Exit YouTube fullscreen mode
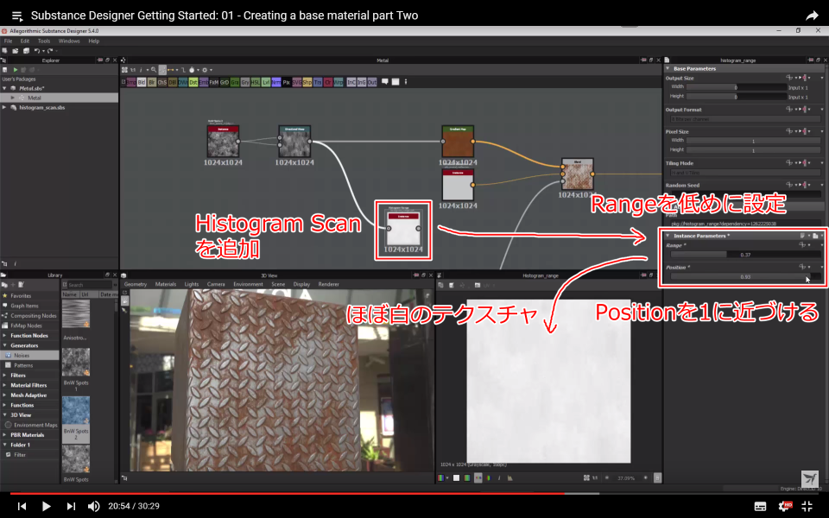The image size is (829, 518). (807, 507)
